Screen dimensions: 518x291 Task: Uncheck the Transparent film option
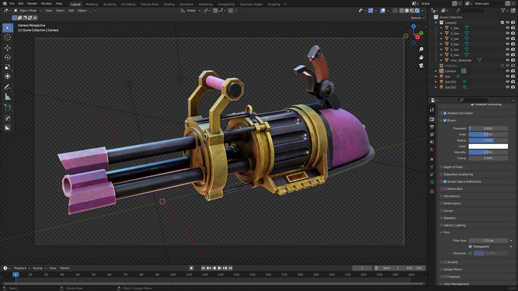pyautogui.click(x=471, y=247)
